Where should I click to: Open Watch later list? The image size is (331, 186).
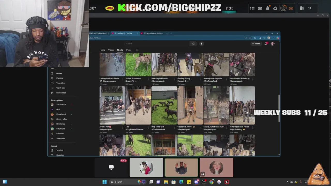click(x=61, y=88)
